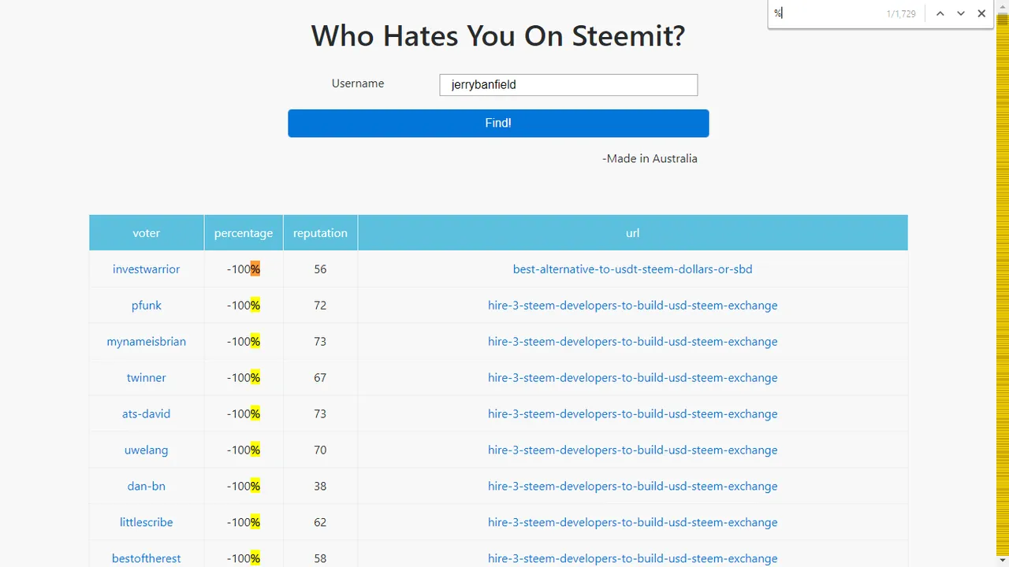
Task: Click reputation 72 in pfunk row
Action: click(320, 306)
